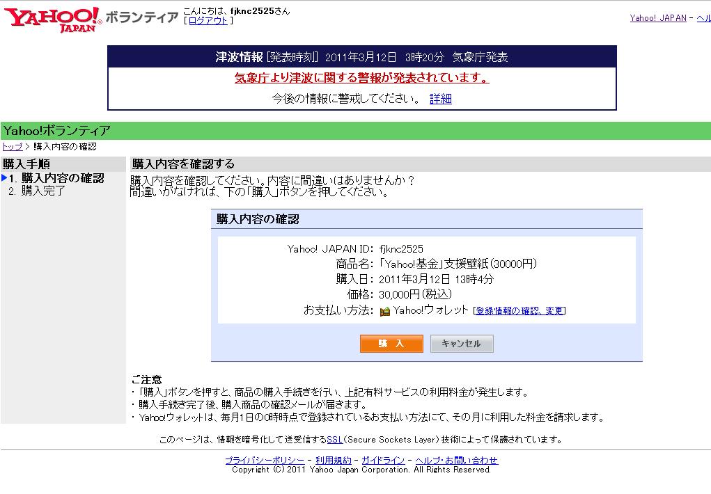This screenshot has width=711, height=494.
Task: Click the お支払い方法 label
Action: pyautogui.click(x=338, y=310)
